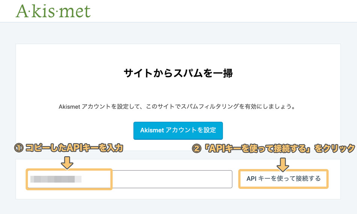Click the heading サイトからスパムを一掃
Image resolution: width=357 pixels, height=214 pixels.
click(178, 73)
